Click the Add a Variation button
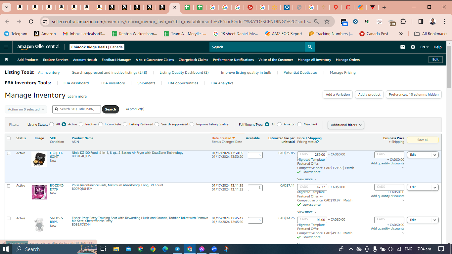Viewport: 452px width, 254px height. coord(338,94)
